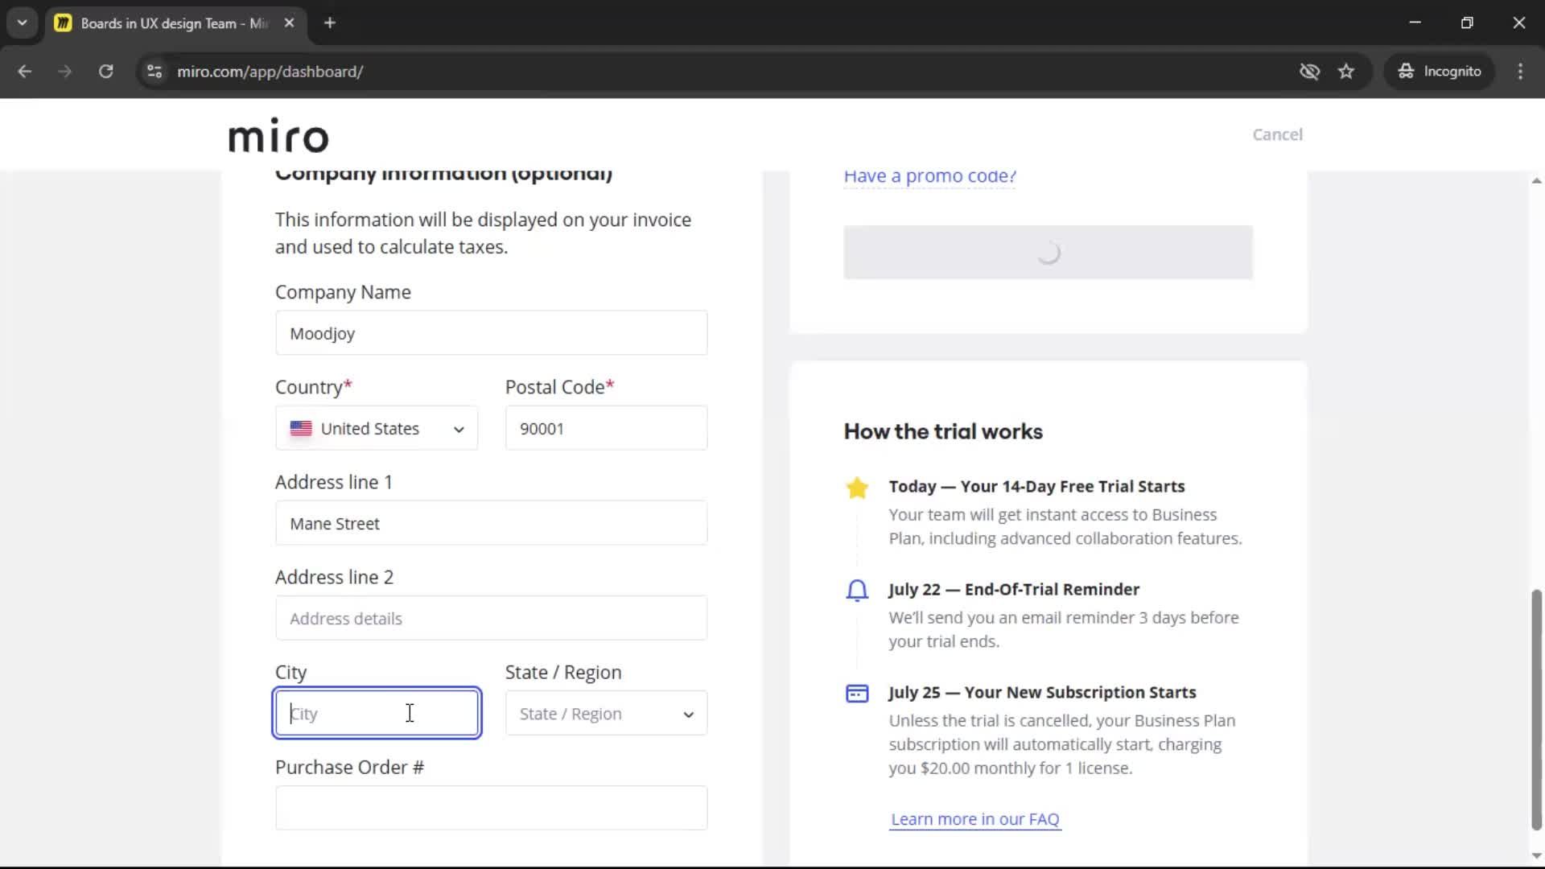Click July 25 — Your New Subscription Starts text

click(1042, 692)
